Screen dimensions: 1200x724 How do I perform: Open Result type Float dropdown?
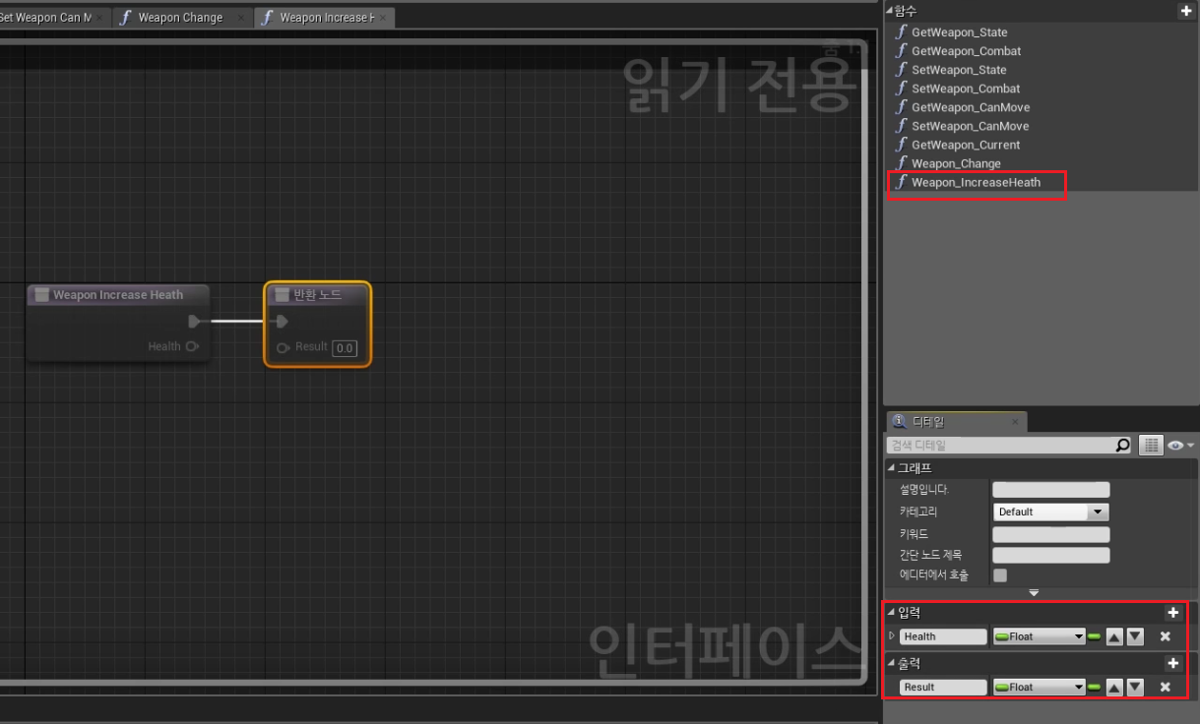pyautogui.click(x=1039, y=687)
